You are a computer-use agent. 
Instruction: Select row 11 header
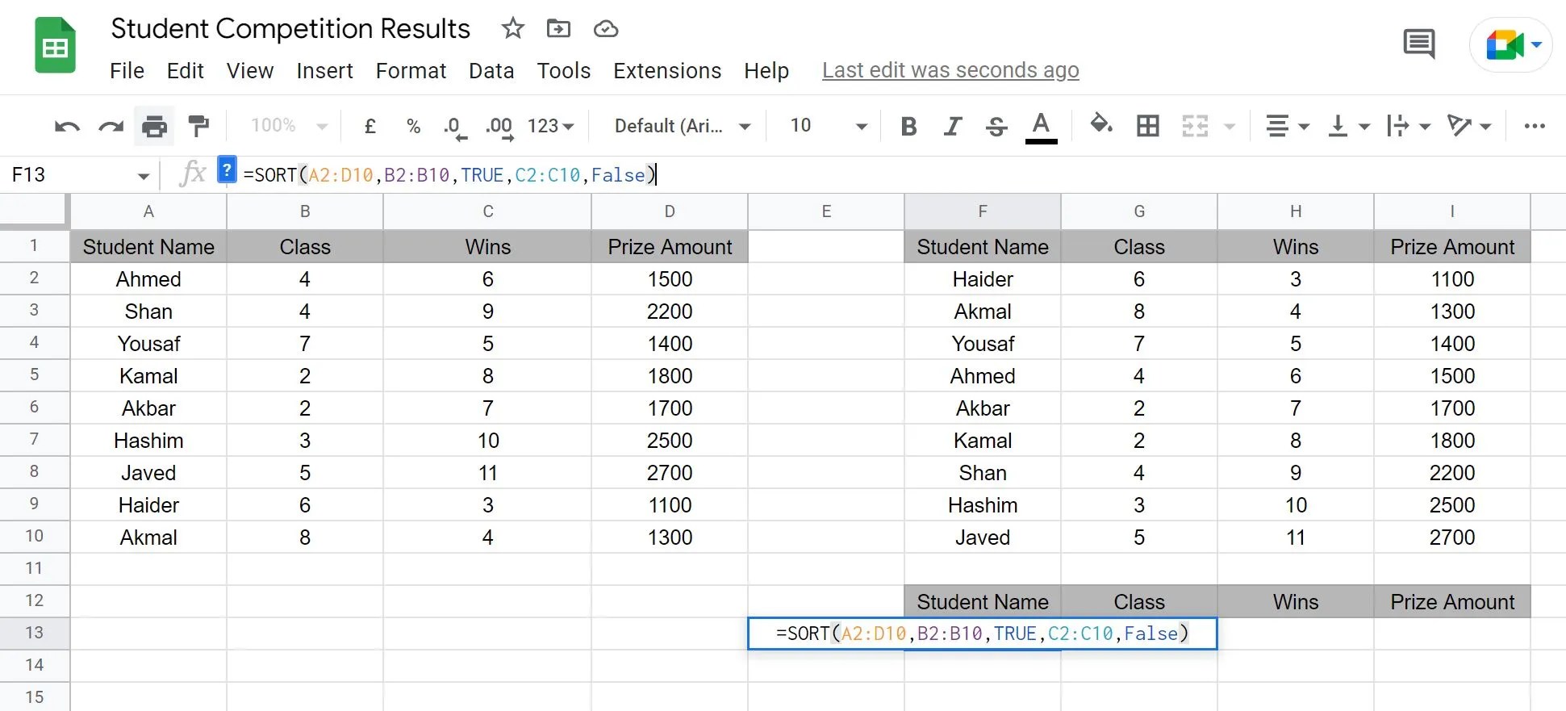click(34, 568)
